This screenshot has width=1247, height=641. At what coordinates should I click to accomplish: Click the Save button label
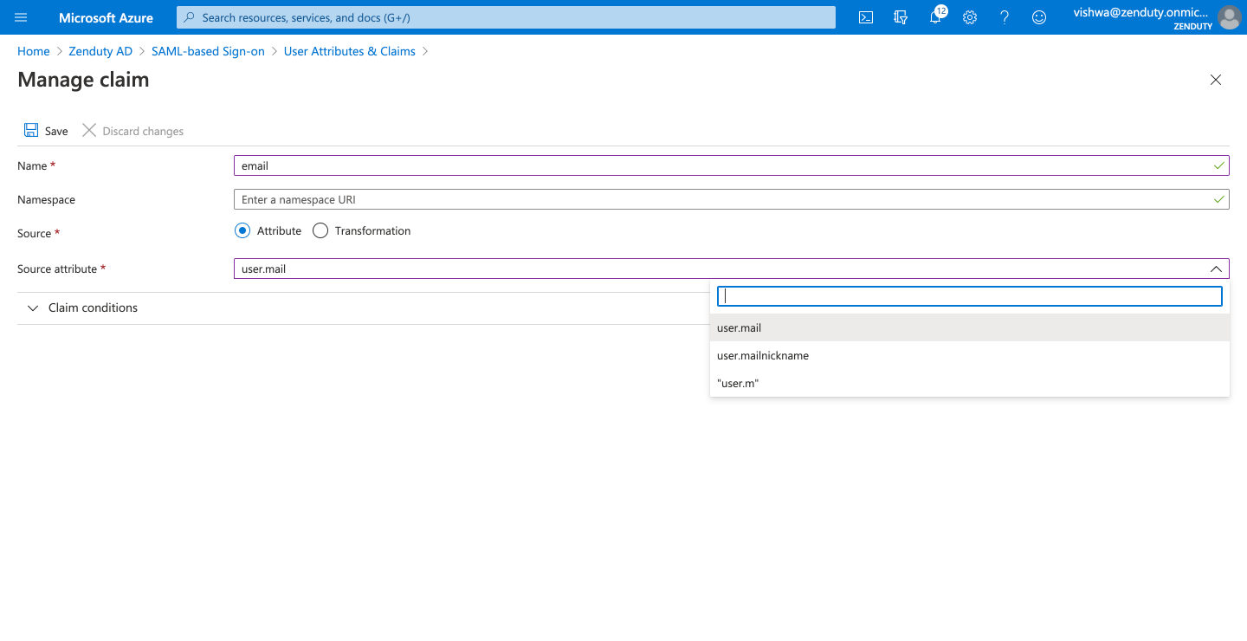coord(56,131)
